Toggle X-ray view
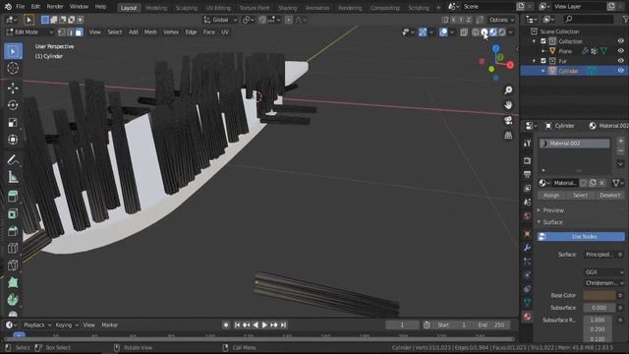Screen dimensions: 629x354 pyautogui.click(x=464, y=32)
